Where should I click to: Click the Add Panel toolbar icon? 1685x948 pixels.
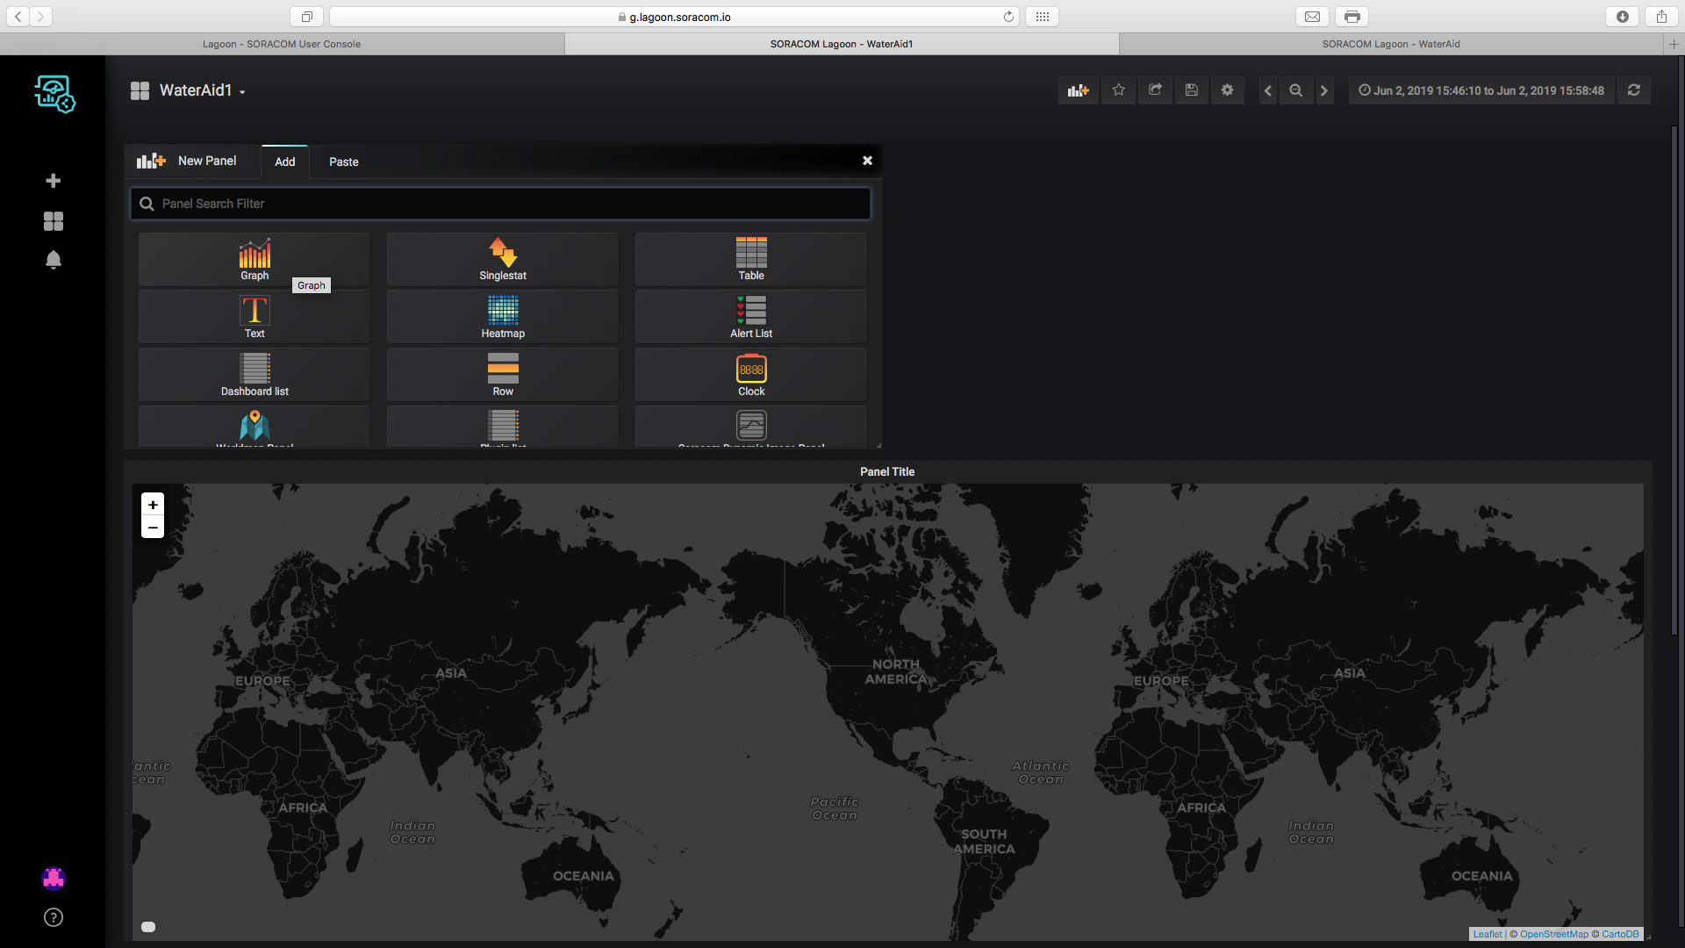1078,90
